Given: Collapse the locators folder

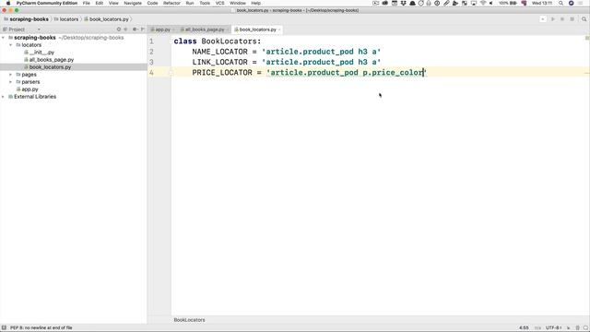Looking at the screenshot, I should 11,45.
